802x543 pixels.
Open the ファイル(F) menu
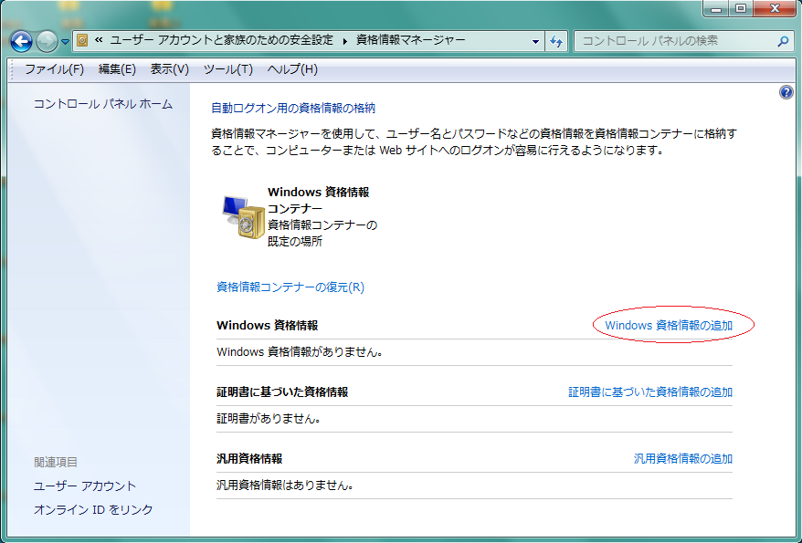coord(54,69)
